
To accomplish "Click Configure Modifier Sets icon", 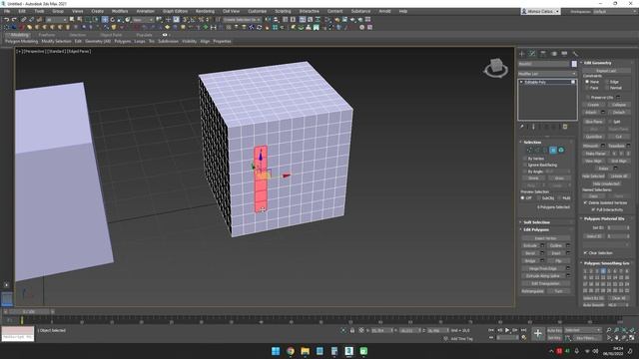I will (x=565, y=127).
